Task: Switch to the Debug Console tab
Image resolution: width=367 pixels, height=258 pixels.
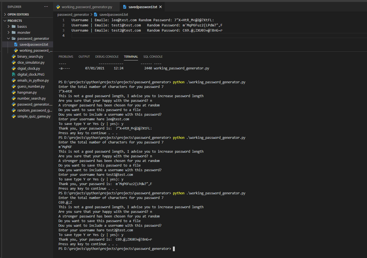Action: pyautogui.click(x=107, y=57)
